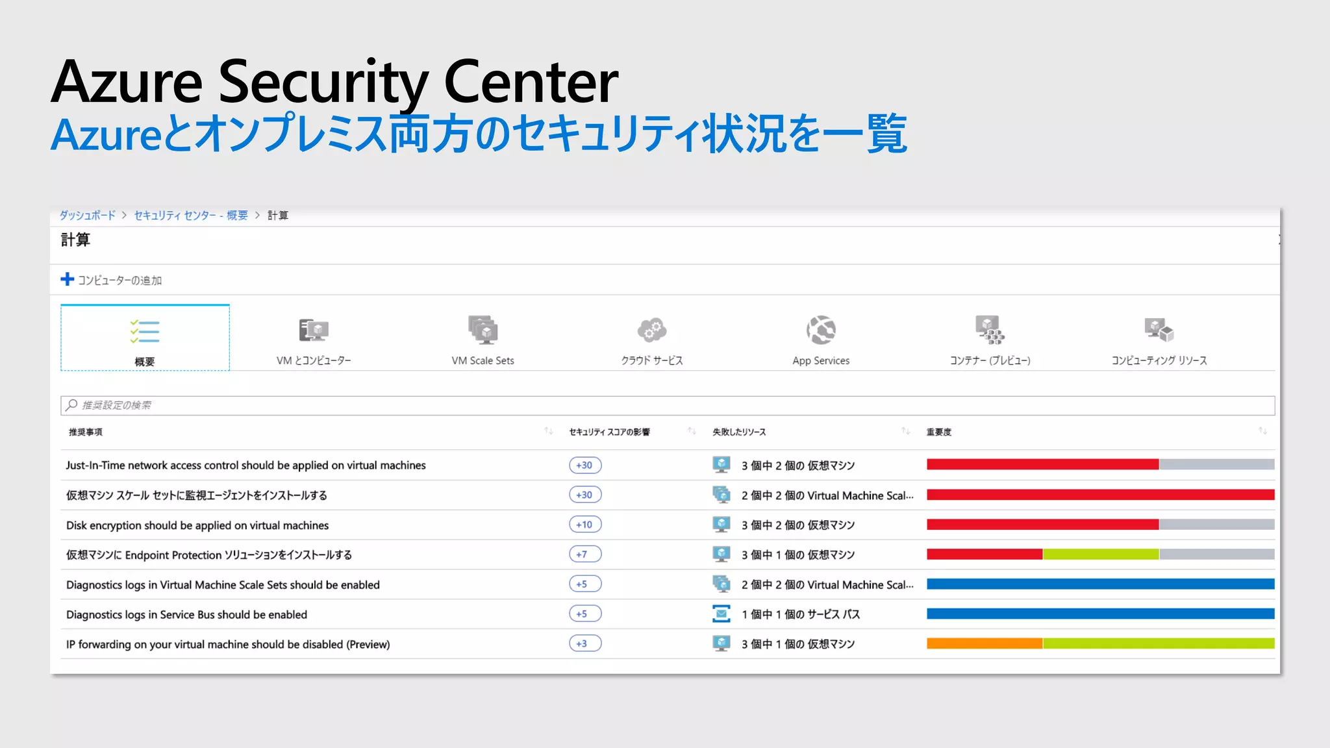Click the magnifier icon in search box
This screenshot has width=1330, height=748.
point(71,405)
